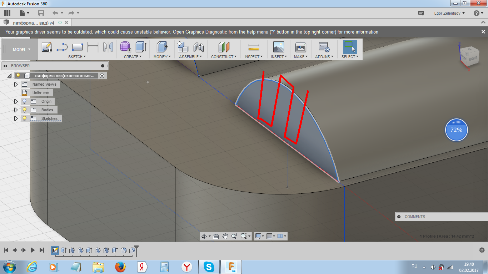Open the Measure tool icon
Viewport: 488px width, 274px height.
254,47
